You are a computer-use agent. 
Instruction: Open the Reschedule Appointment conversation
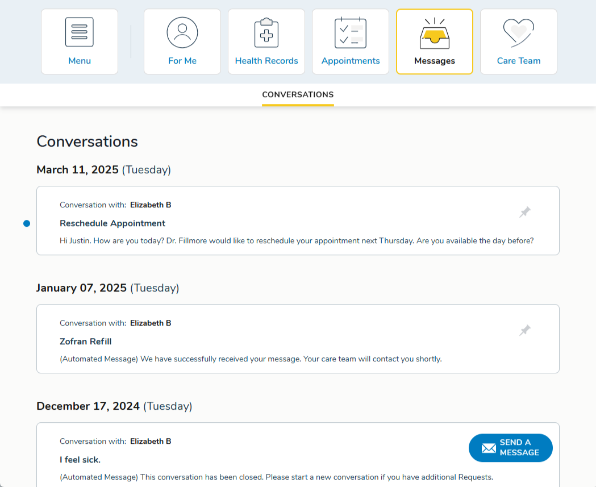pyautogui.click(x=112, y=223)
